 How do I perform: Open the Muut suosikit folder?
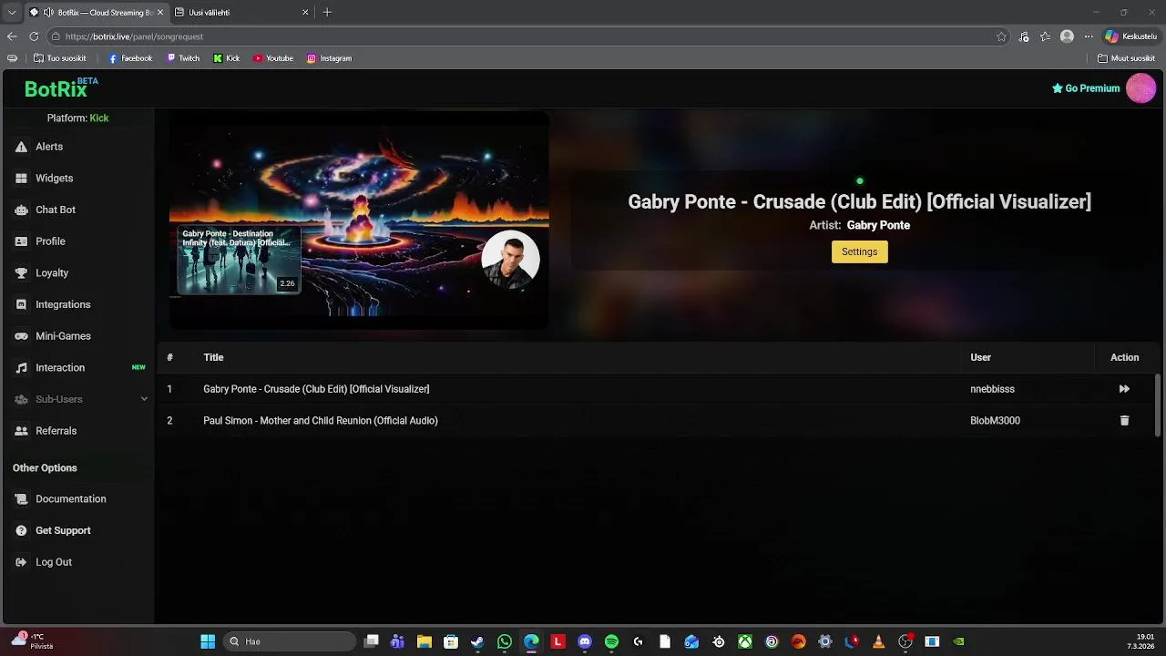1126,58
